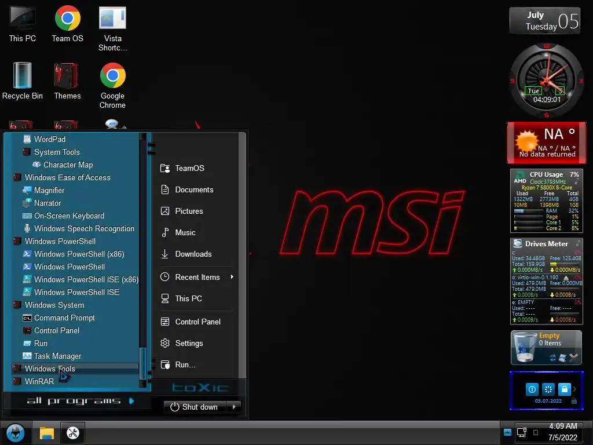Click the refresh icon in Recycle Bin gadget
The height and width of the screenshot is (445, 593).
click(x=552, y=358)
